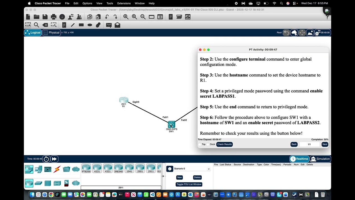Open the Extensions menu
This screenshot has height=200, width=355.
tap(124, 3)
